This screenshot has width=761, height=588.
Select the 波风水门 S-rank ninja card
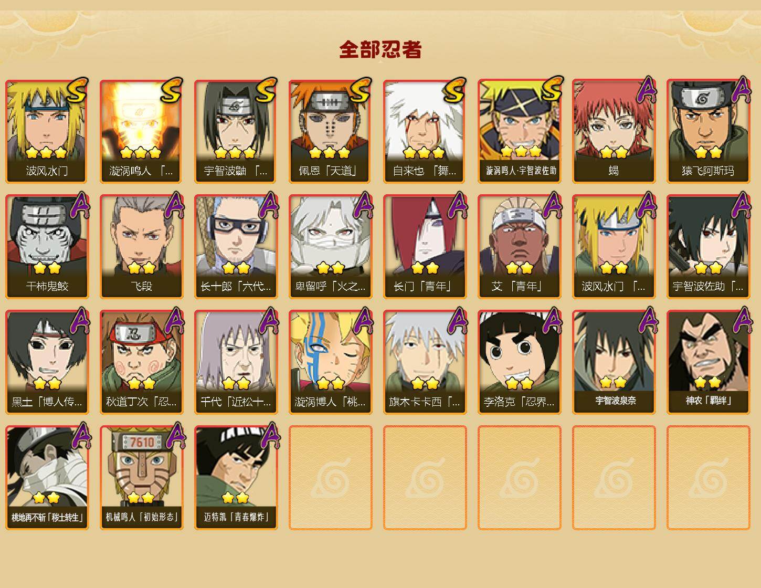click(x=47, y=131)
